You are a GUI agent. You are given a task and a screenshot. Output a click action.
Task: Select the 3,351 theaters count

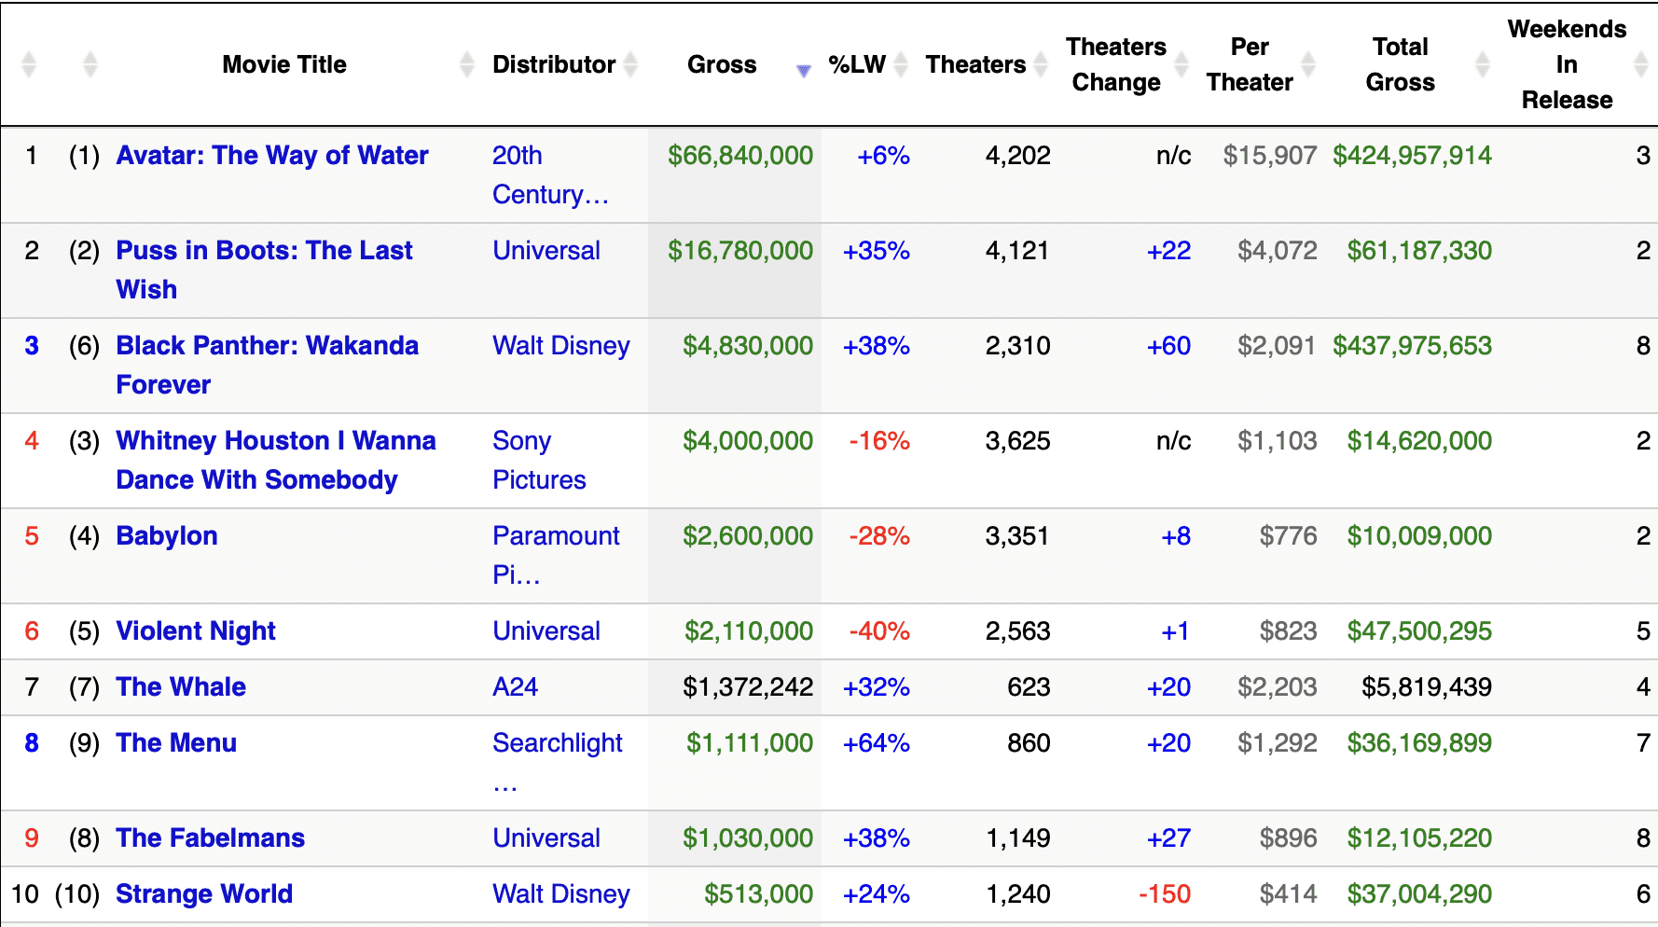(1017, 535)
